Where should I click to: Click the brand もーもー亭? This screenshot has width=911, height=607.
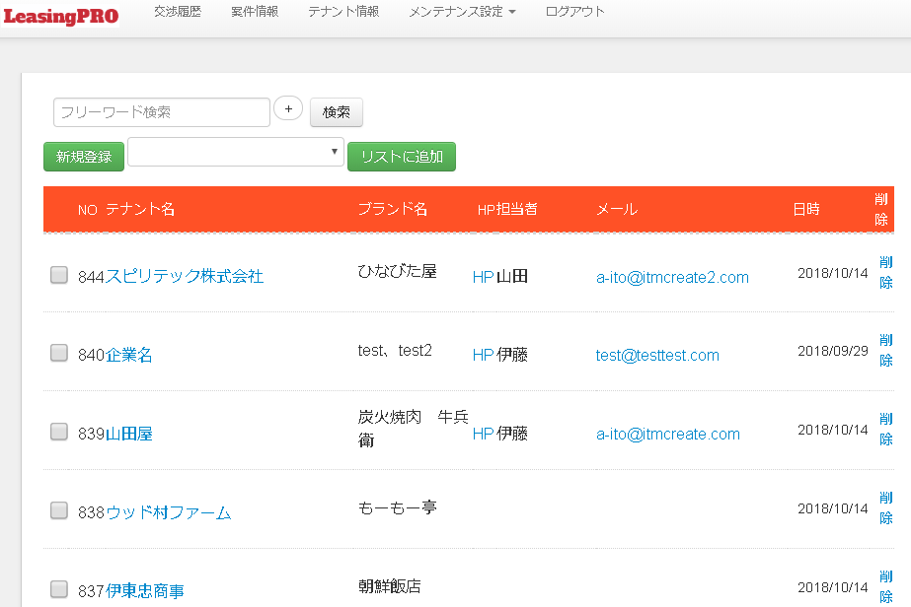[x=397, y=507]
